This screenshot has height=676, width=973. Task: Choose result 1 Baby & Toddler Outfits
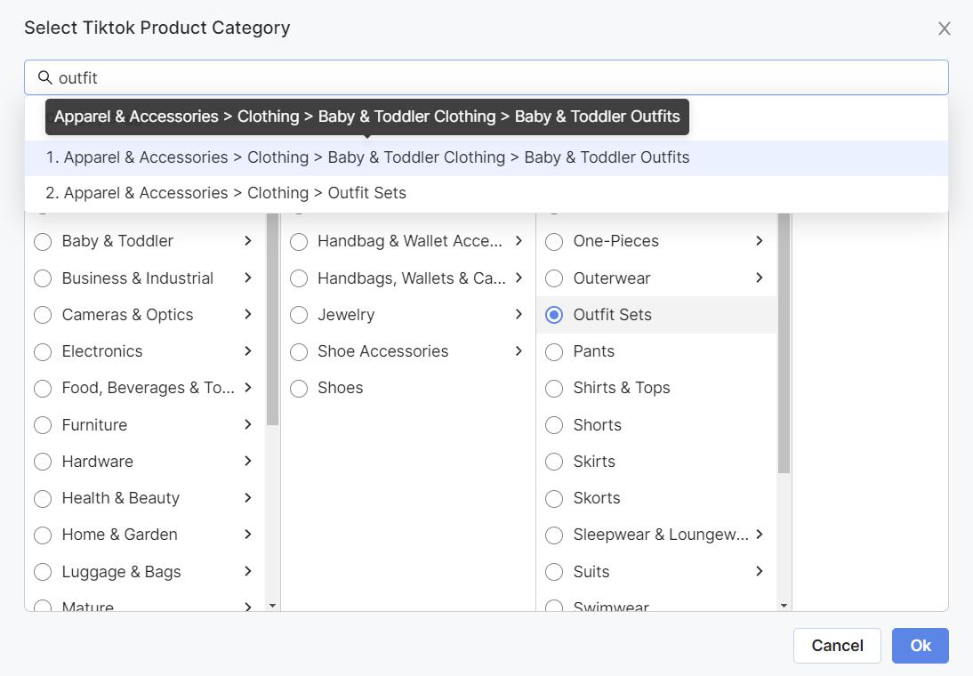tap(486, 157)
